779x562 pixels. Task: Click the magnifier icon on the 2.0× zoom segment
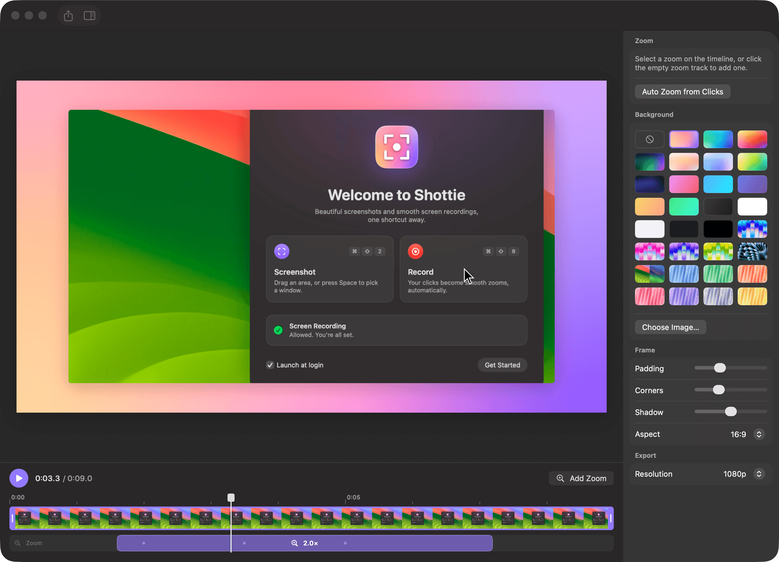coord(294,543)
